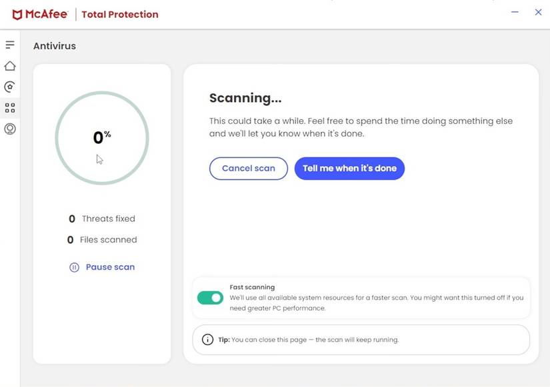Open the account profile icon in the sidebar
This screenshot has width=550, height=387.
click(9, 128)
